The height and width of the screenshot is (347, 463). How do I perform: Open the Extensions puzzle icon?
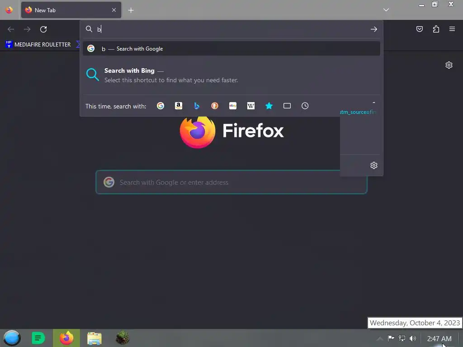pyautogui.click(x=436, y=29)
